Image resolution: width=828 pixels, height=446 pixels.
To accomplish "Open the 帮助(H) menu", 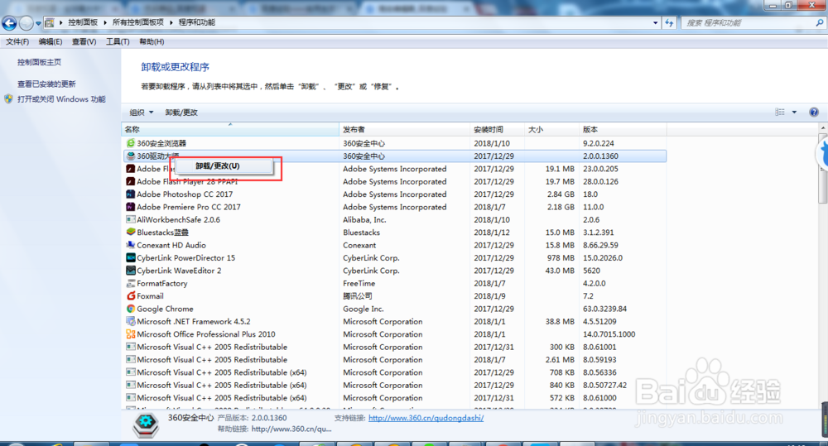I will pos(152,41).
